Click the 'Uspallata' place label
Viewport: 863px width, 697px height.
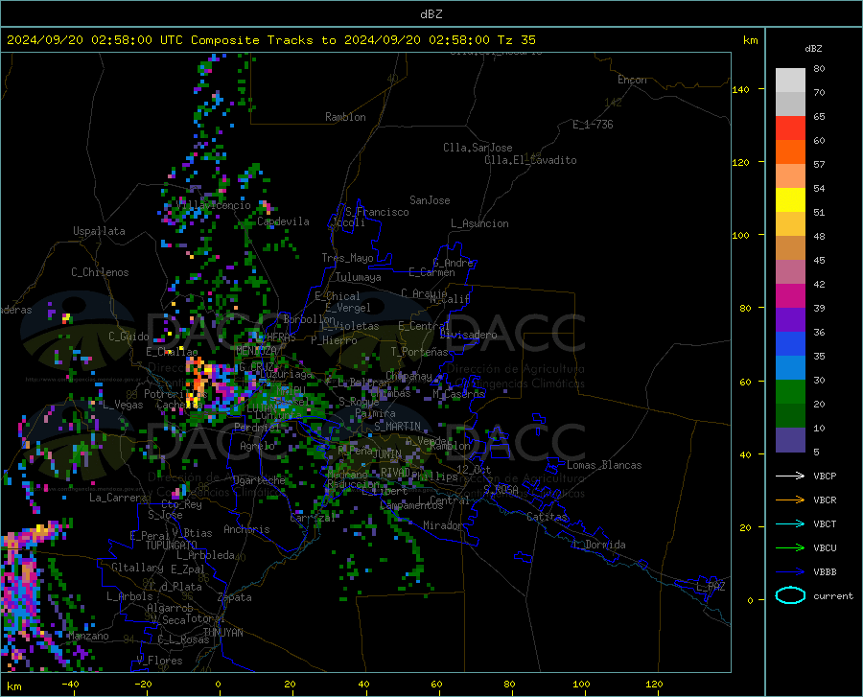click(99, 232)
